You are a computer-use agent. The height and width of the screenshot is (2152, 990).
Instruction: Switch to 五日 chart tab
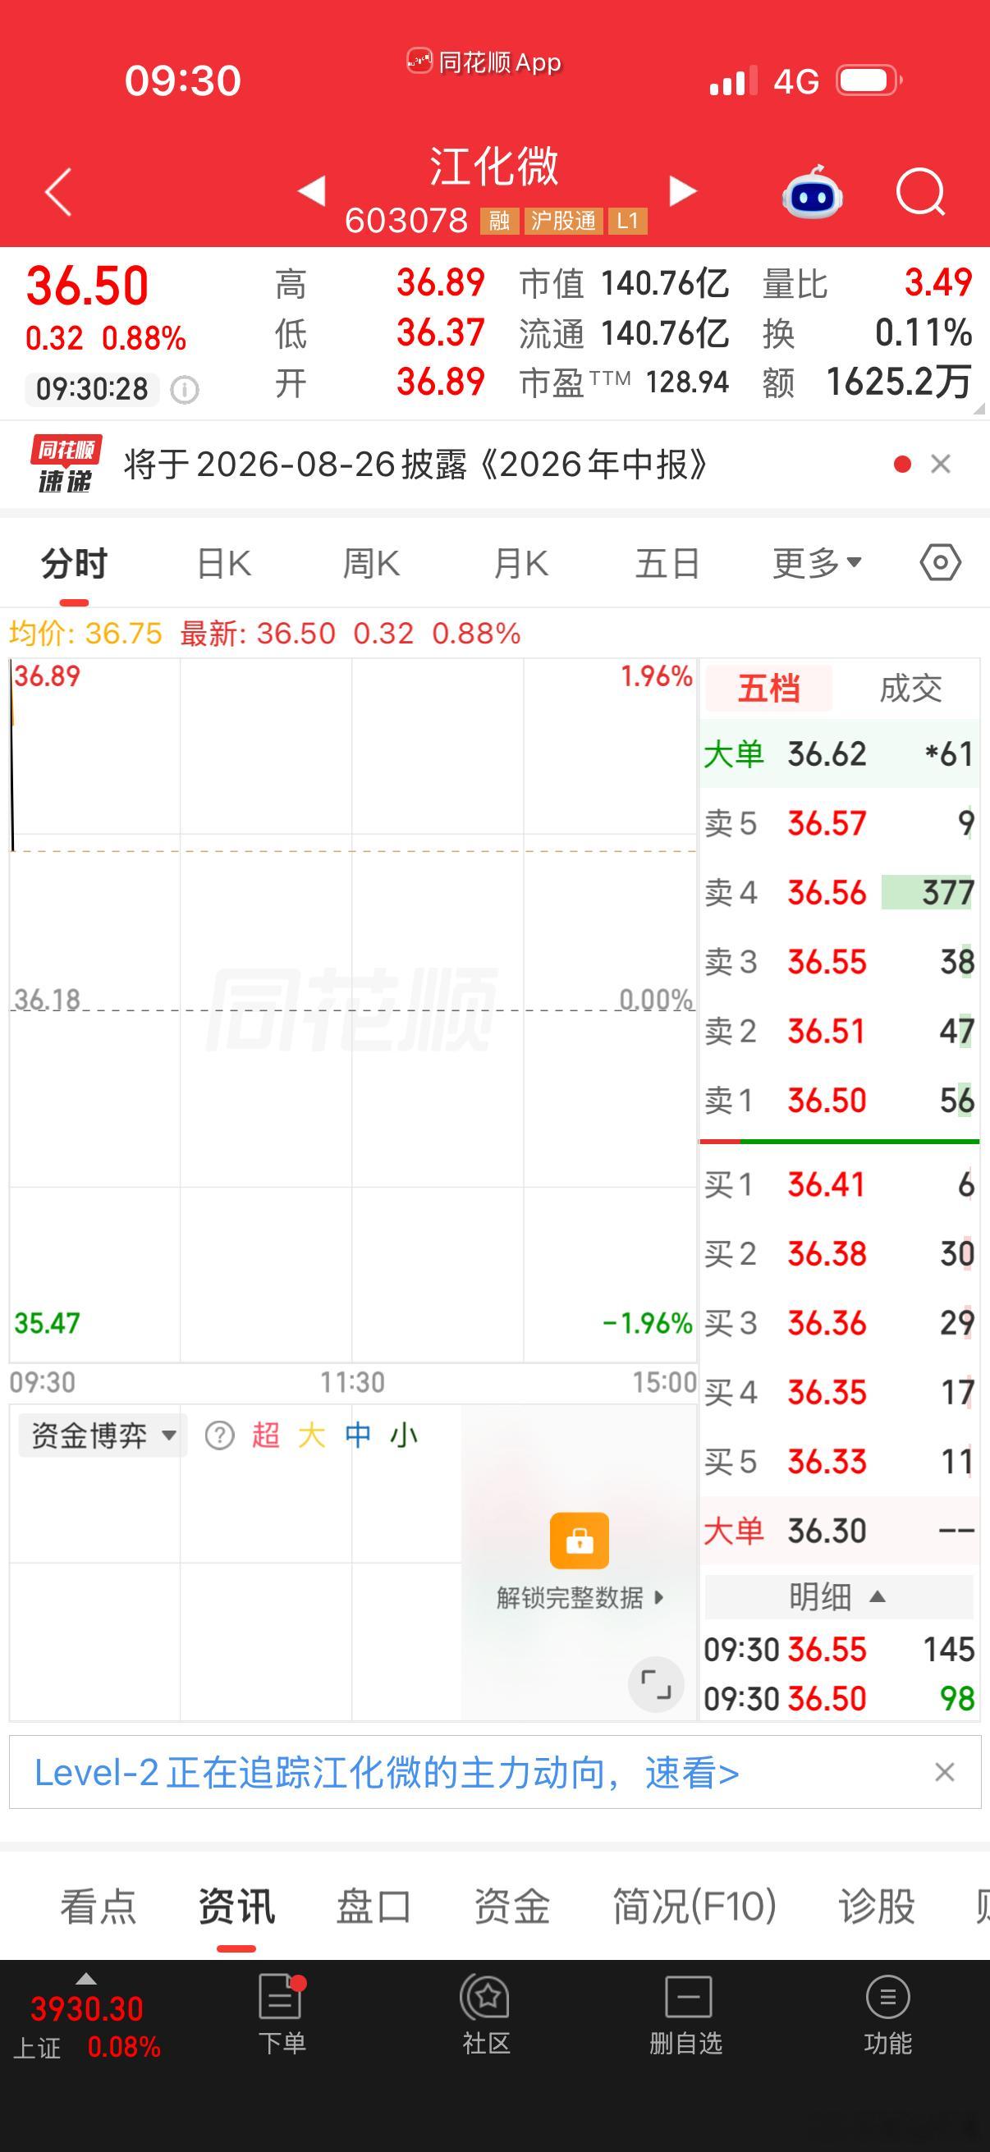point(667,564)
